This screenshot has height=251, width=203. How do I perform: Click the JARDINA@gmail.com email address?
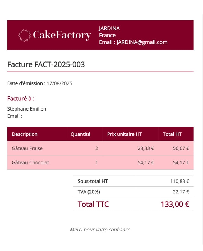[x=142, y=42]
